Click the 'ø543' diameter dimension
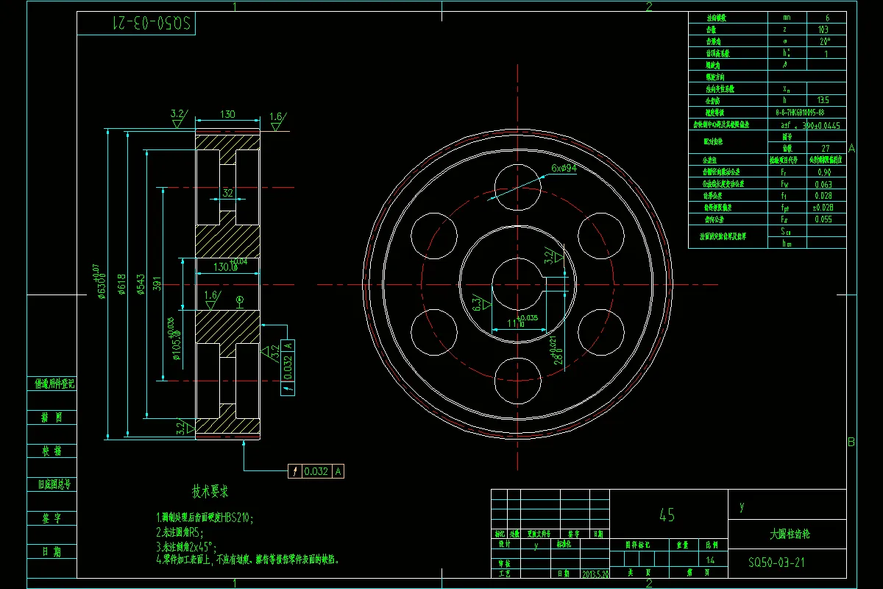The width and height of the screenshot is (883, 589). pyautogui.click(x=140, y=284)
